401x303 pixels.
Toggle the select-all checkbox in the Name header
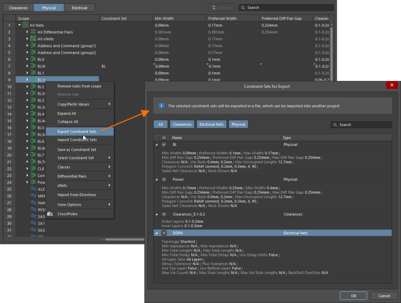point(164,138)
